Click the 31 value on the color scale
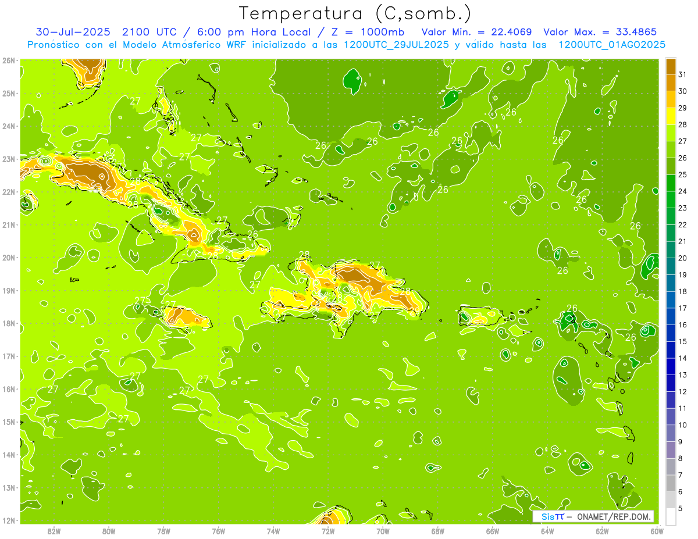698x539 pixels. (x=683, y=74)
